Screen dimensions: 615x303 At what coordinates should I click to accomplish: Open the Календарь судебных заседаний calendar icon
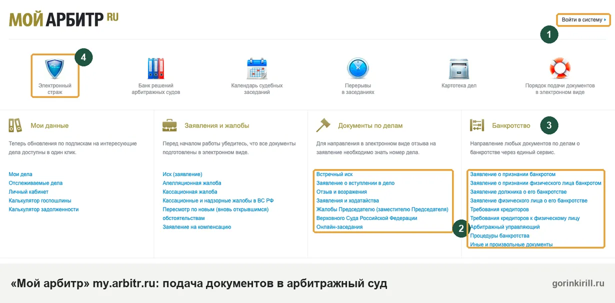pyautogui.click(x=257, y=68)
